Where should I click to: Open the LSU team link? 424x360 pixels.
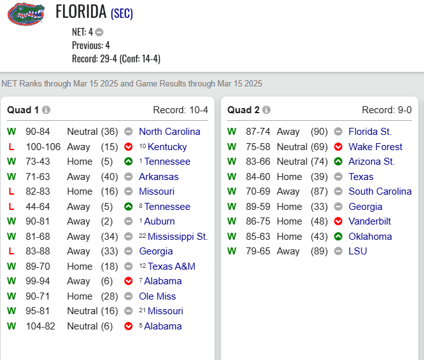point(358,251)
